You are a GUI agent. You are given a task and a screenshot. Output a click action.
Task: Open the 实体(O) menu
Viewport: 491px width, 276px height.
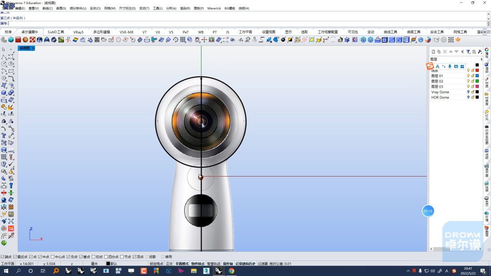pos(95,9)
